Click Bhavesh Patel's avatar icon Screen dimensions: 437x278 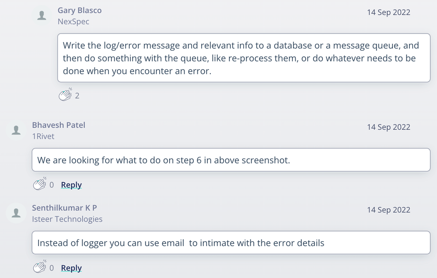(x=16, y=130)
